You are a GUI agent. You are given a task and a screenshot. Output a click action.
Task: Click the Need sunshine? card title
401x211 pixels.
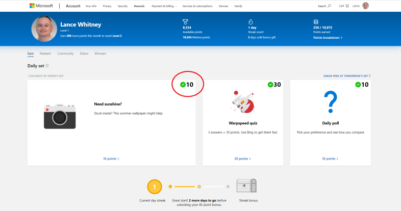click(x=108, y=104)
